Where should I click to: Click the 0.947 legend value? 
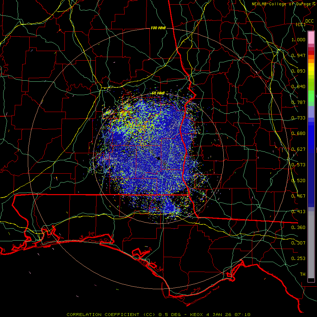tap(298, 55)
